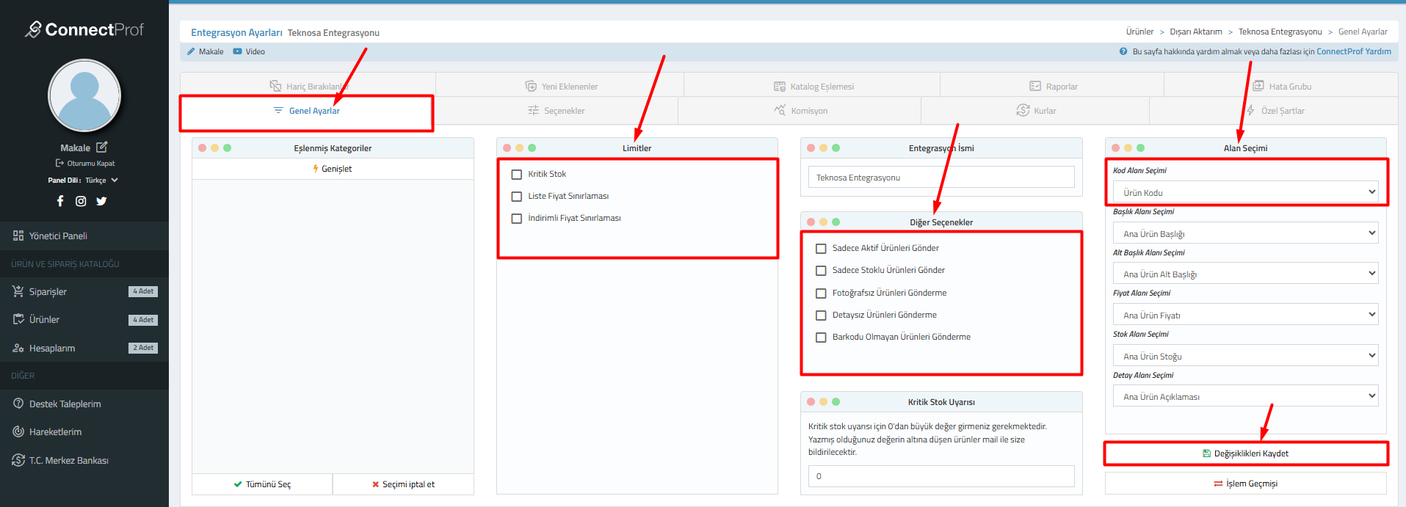Switch to the Seçenekler tab
The width and height of the screenshot is (1406, 507).
tap(557, 111)
